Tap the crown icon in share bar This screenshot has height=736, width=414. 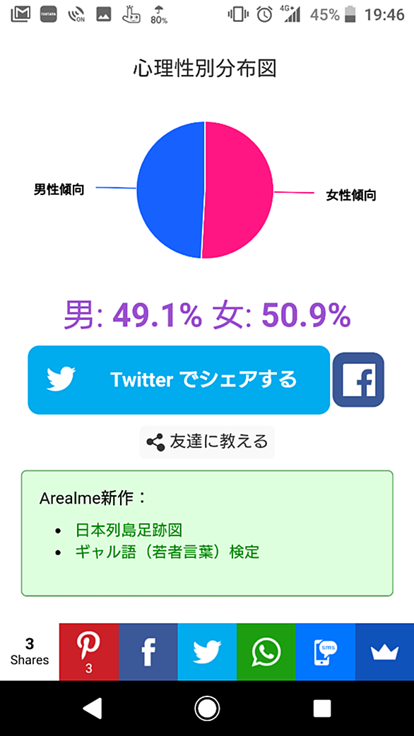384,651
